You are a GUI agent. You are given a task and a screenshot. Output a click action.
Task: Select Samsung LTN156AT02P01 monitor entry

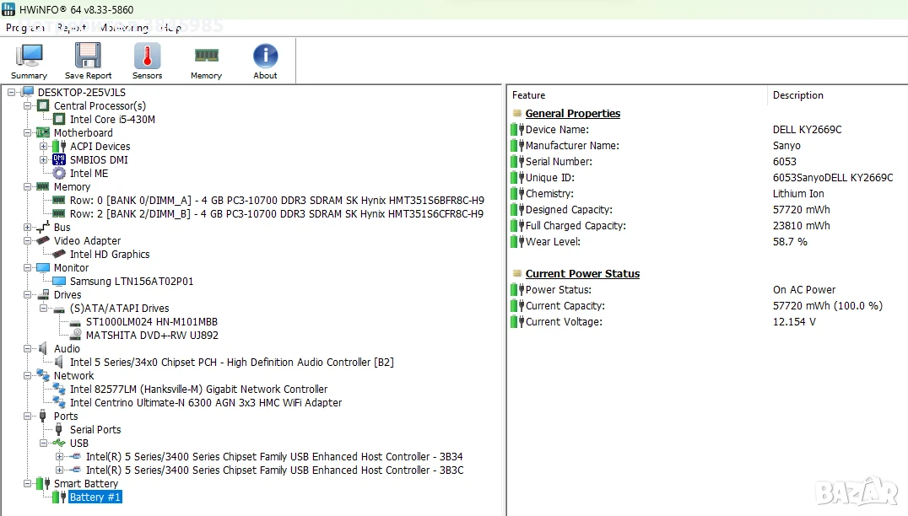click(132, 281)
